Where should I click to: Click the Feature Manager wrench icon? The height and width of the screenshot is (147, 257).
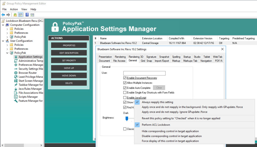coord(16,101)
